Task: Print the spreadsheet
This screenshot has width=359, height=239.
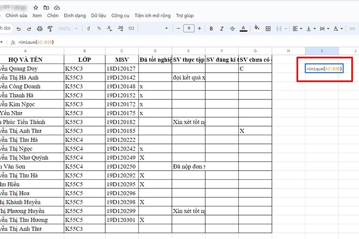Action: pos(40,29)
